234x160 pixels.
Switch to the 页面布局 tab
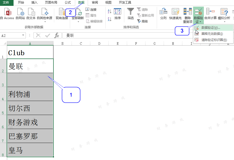[x=51, y=3]
